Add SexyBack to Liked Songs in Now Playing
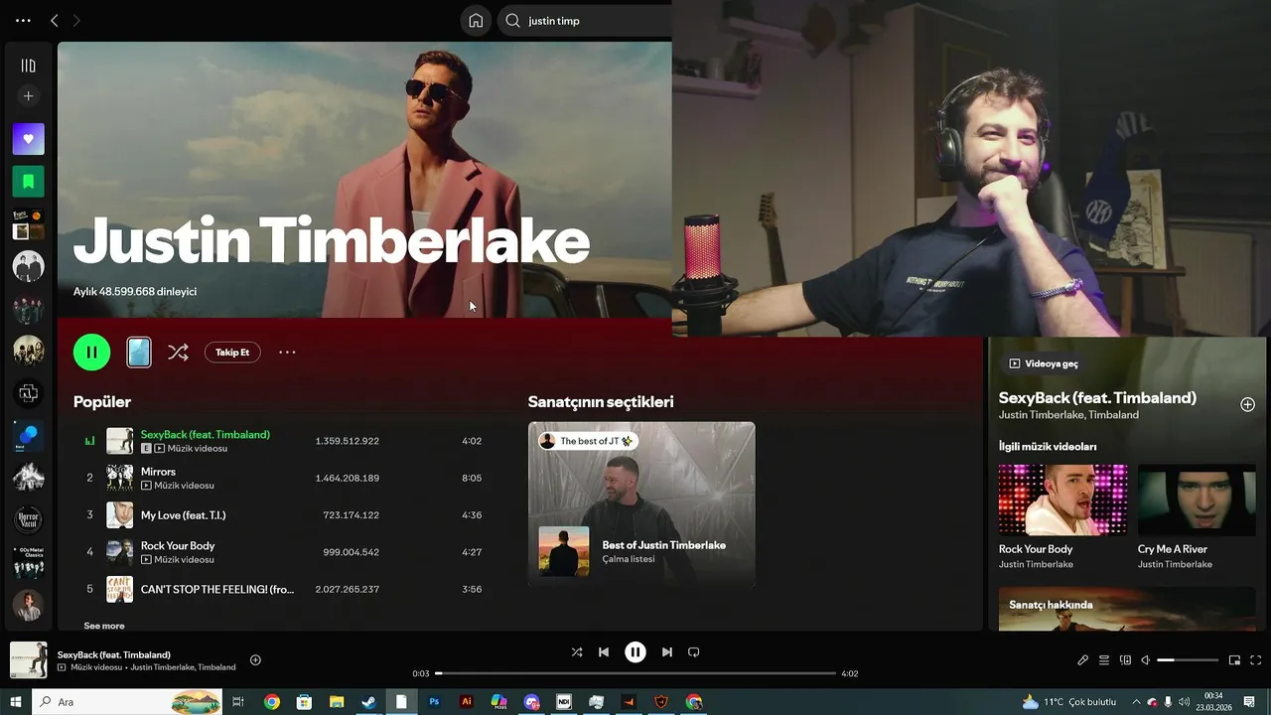The width and height of the screenshot is (1271, 715). click(1247, 404)
